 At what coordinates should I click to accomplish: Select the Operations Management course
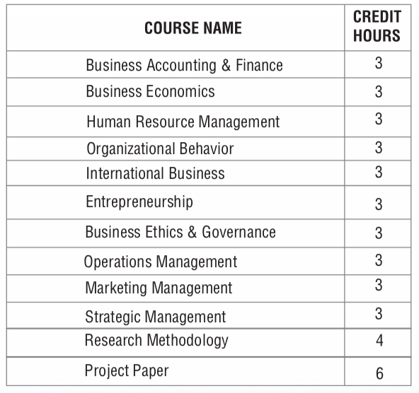(161, 262)
